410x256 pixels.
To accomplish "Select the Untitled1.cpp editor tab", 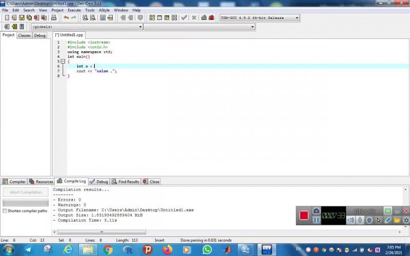I will pos(69,35).
